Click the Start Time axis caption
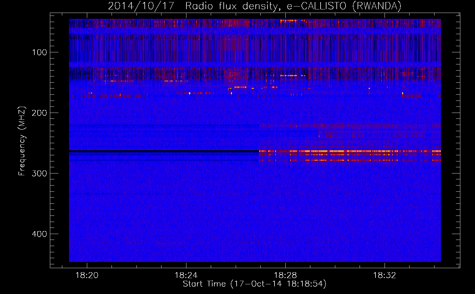This screenshot has height=294, width=475. (255, 284)
